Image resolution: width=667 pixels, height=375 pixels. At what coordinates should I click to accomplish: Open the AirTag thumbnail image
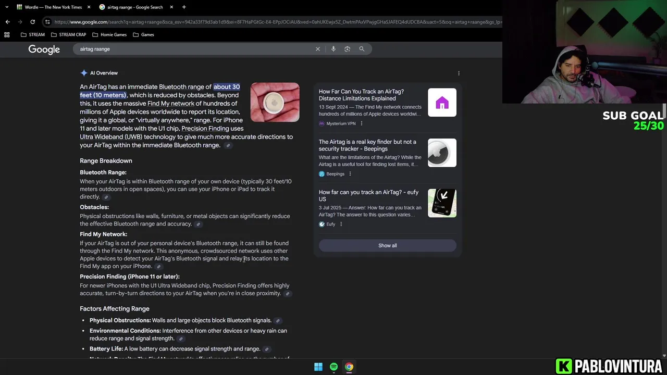[x=275, y=102]
